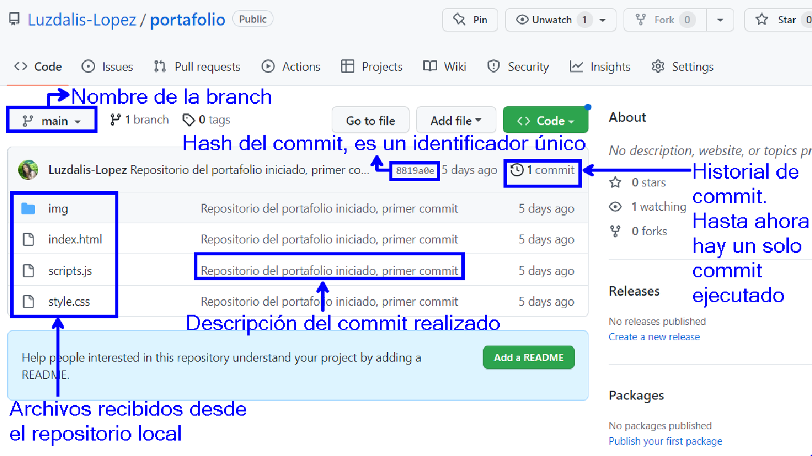This screenshot has width=812, height=456.
Task: Open the 0 forks link
Action: 649,231
